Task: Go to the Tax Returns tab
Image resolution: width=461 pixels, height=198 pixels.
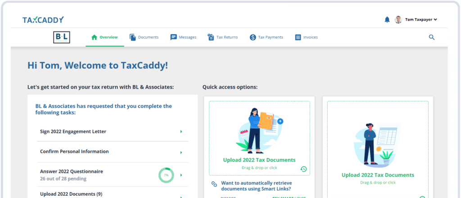Action: pyautogui.click(x=222, y=37)
